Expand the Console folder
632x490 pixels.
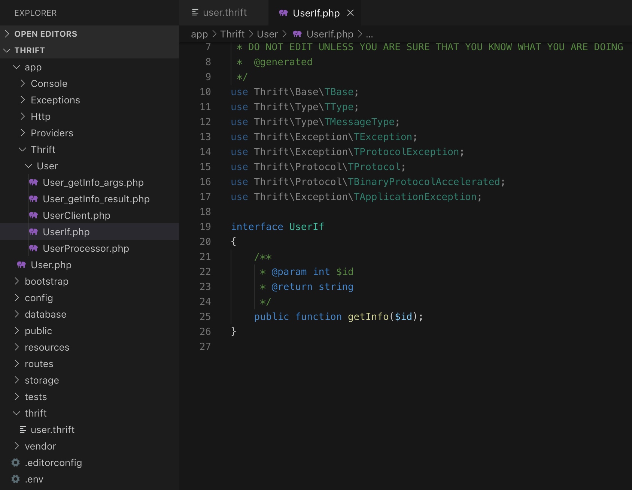click(x=89, y=84)
